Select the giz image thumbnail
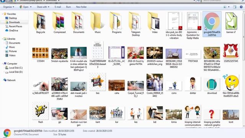 [x=59, y=113]
